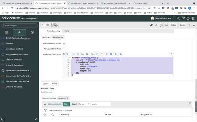Enable the Workspace Form Menu checkbox
Screen dimensions: 197x122
coord(64,49)
